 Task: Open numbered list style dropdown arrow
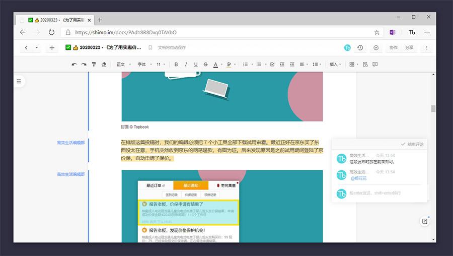[252, 65]
